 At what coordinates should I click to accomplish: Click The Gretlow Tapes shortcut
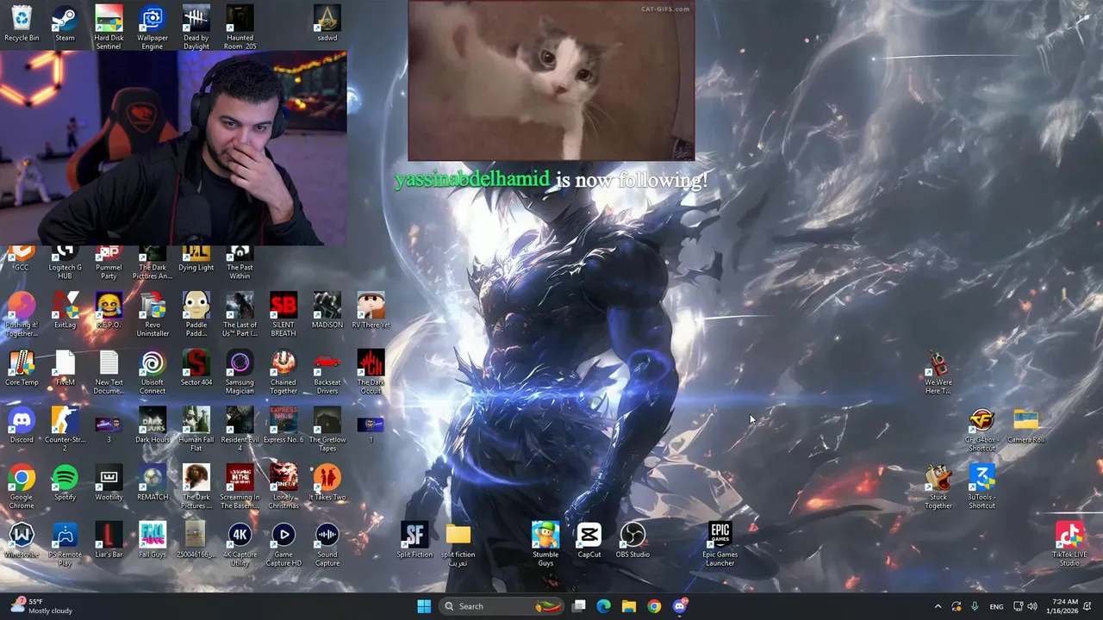(x=327, y=429)
